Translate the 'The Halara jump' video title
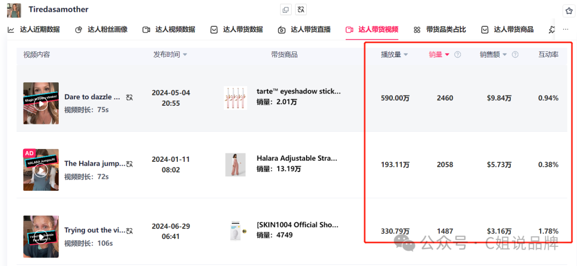This screenshot has width=577, height=266. tap(129, 164)
